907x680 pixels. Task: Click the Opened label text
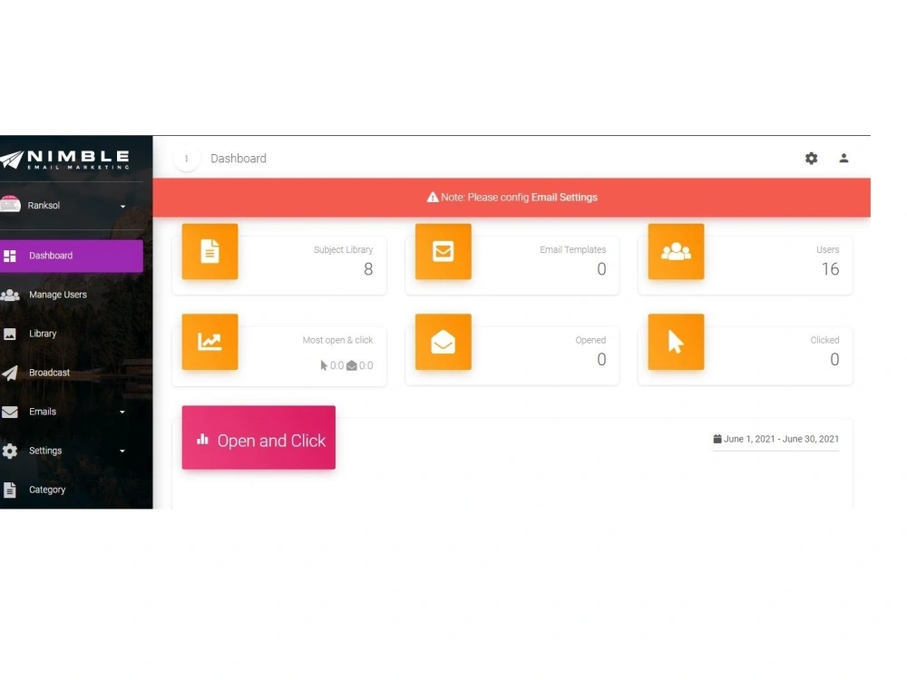(x=590, y=340)
